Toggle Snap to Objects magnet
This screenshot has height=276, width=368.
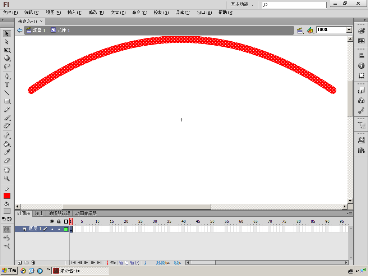[x=7, y=229]
